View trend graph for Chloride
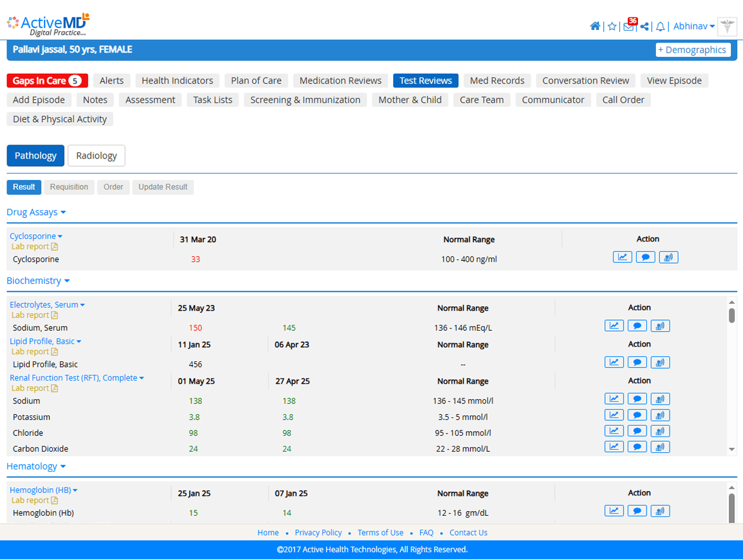Screen dimensions: 743x559 pyautogui.click(x=614, y=431)
